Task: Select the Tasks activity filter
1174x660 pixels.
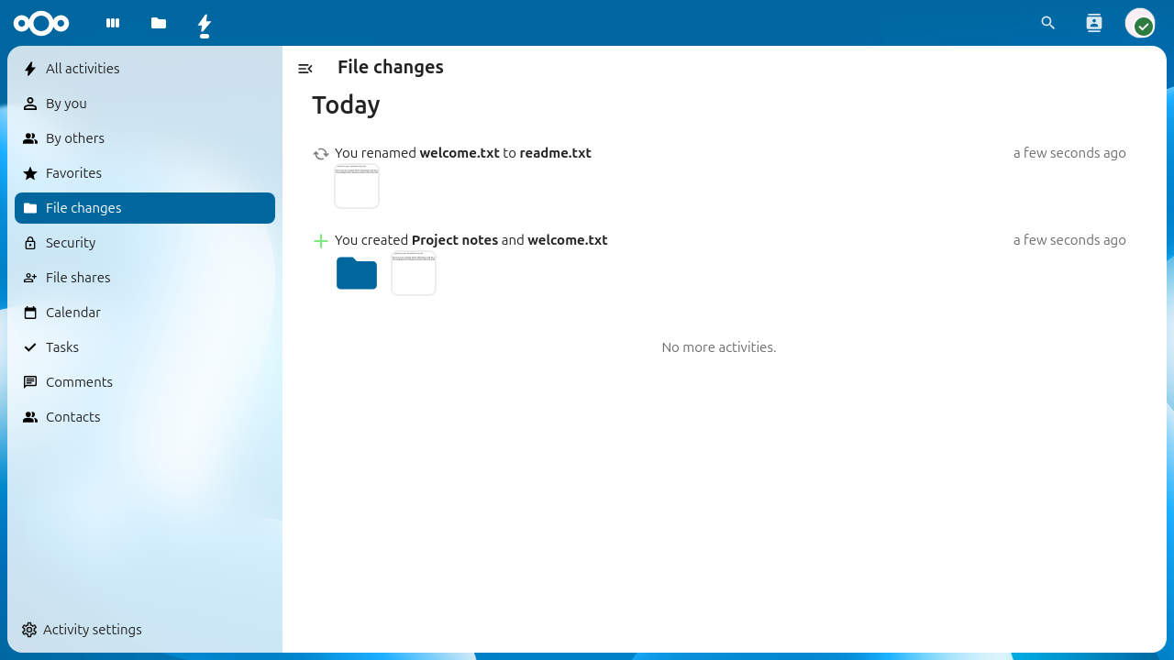Action: 62,346
